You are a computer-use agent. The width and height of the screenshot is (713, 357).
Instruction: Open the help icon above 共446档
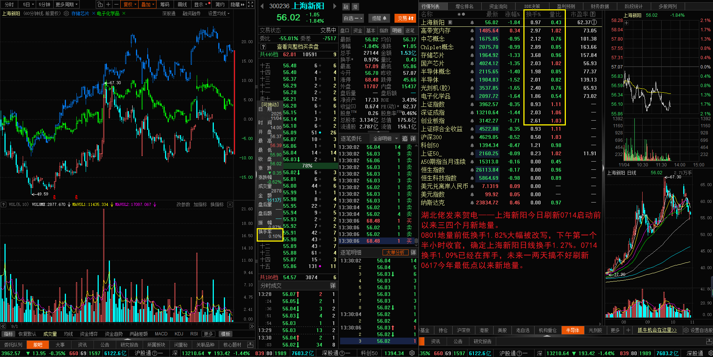click(x=263, y=47)
